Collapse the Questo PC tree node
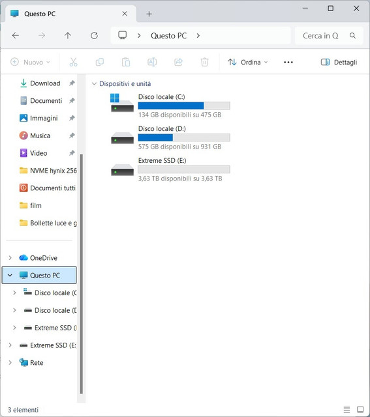Screen dimensions: 370x417 pos(10,275)
